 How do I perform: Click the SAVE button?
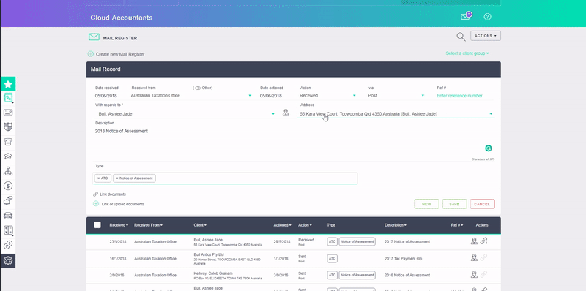(454, 204)
